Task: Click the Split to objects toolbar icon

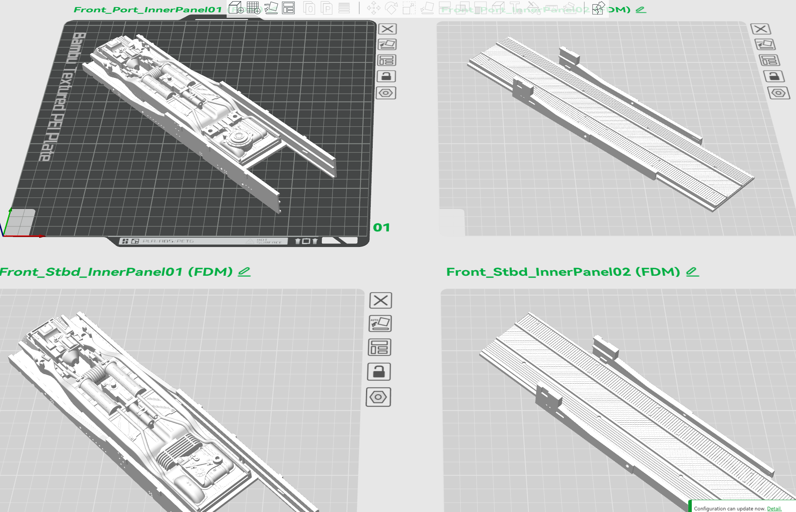Action: pos(310,8)
